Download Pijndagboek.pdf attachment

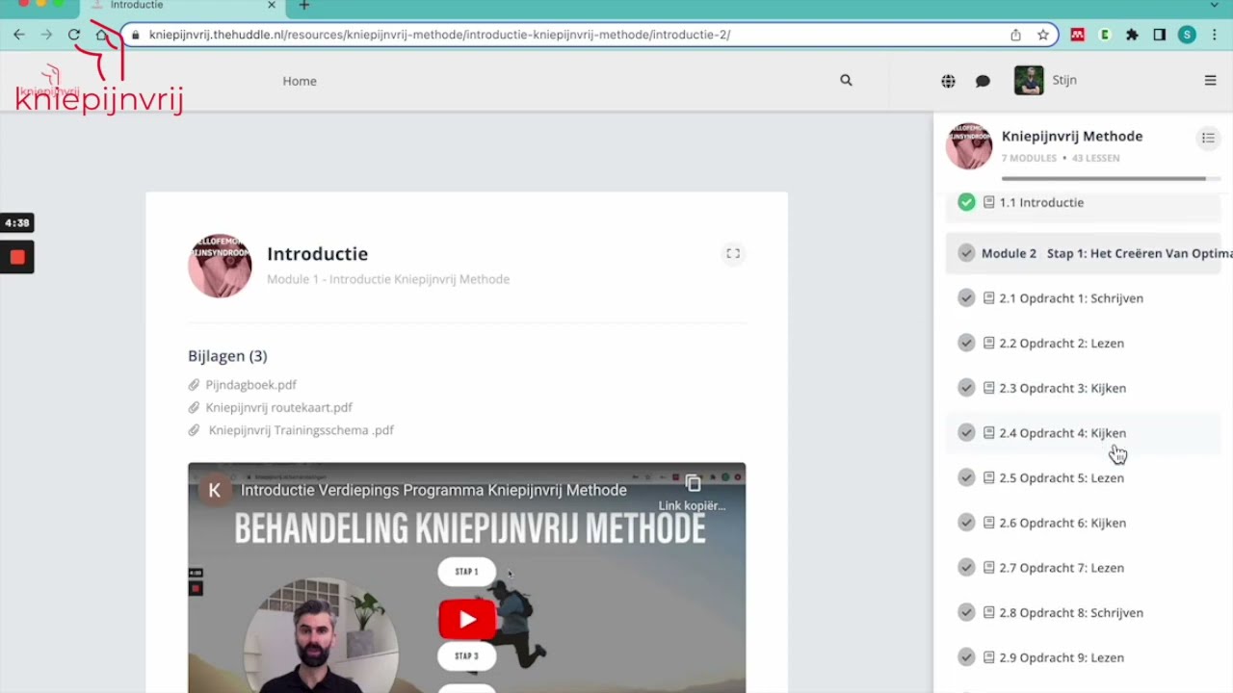(x=250, y=385)
